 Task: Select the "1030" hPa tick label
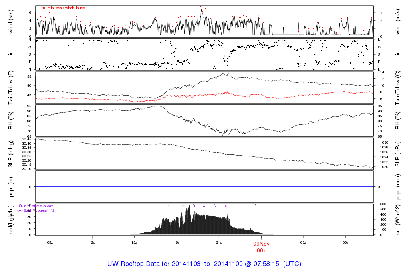[x=384, y=142]
